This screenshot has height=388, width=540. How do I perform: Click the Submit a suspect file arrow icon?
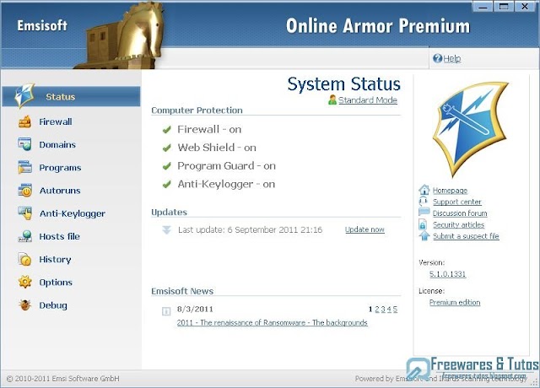[424, 236]
